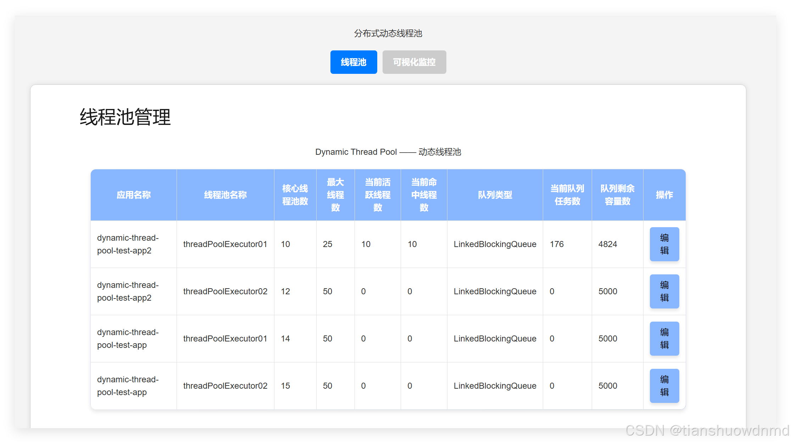
Task: Click 编辑 for app2 threadPoolExecutor02 row
Action: click(x=664, y=291)
